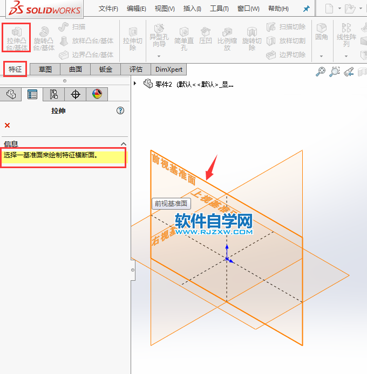Viewport: 367px width, 374px height.
Task: Click the 零件2 part name text
Action: tap(164, 84)
